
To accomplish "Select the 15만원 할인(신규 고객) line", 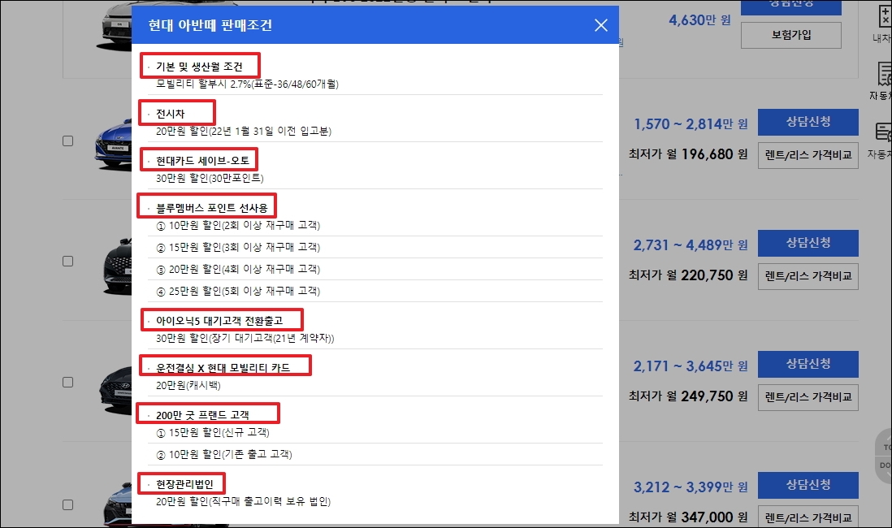I will coord(213,433).
